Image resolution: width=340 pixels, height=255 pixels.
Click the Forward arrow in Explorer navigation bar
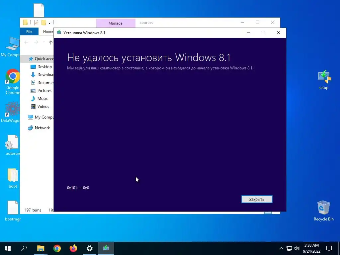[x=36, y=42]
